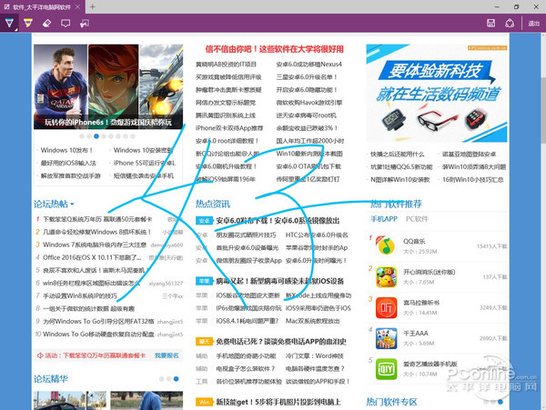
Task: Open 安卓6.0成功移植Nexus4 article
Action: [x=308, y=65]
